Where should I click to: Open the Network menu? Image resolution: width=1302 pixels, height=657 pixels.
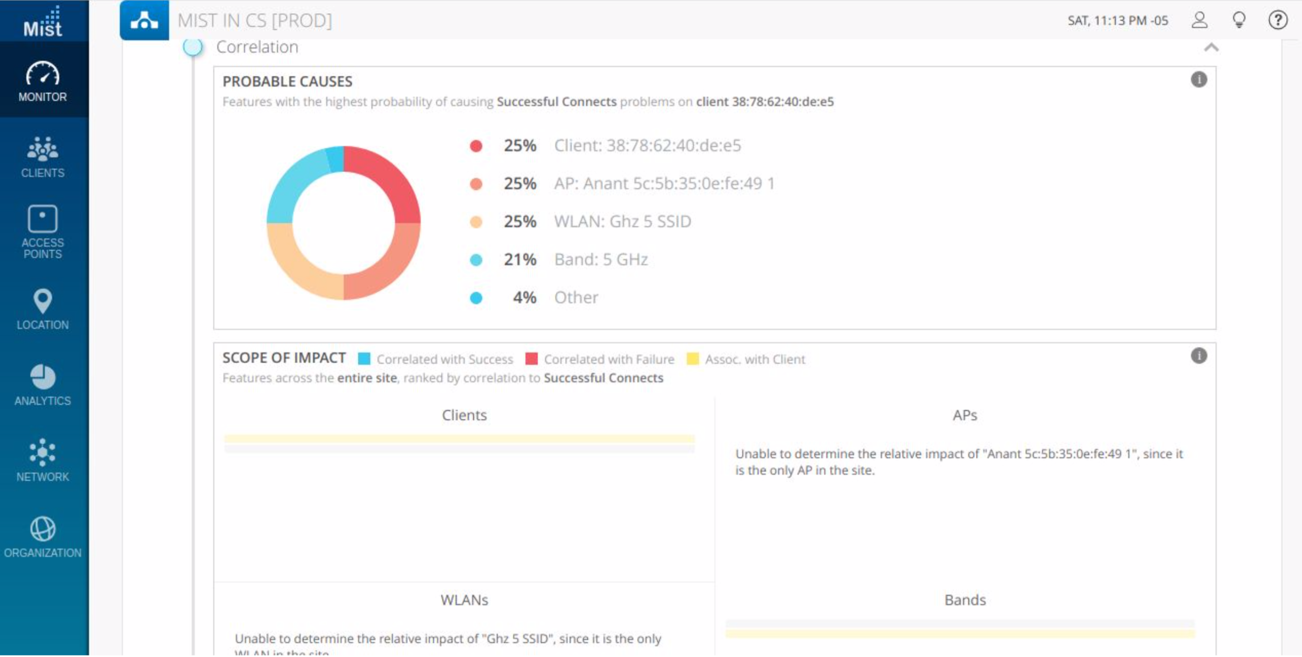pos(43,461)
